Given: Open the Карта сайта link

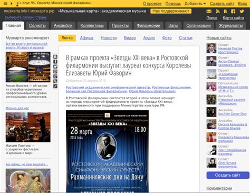Looking at the screenshot, I should 233,18.
